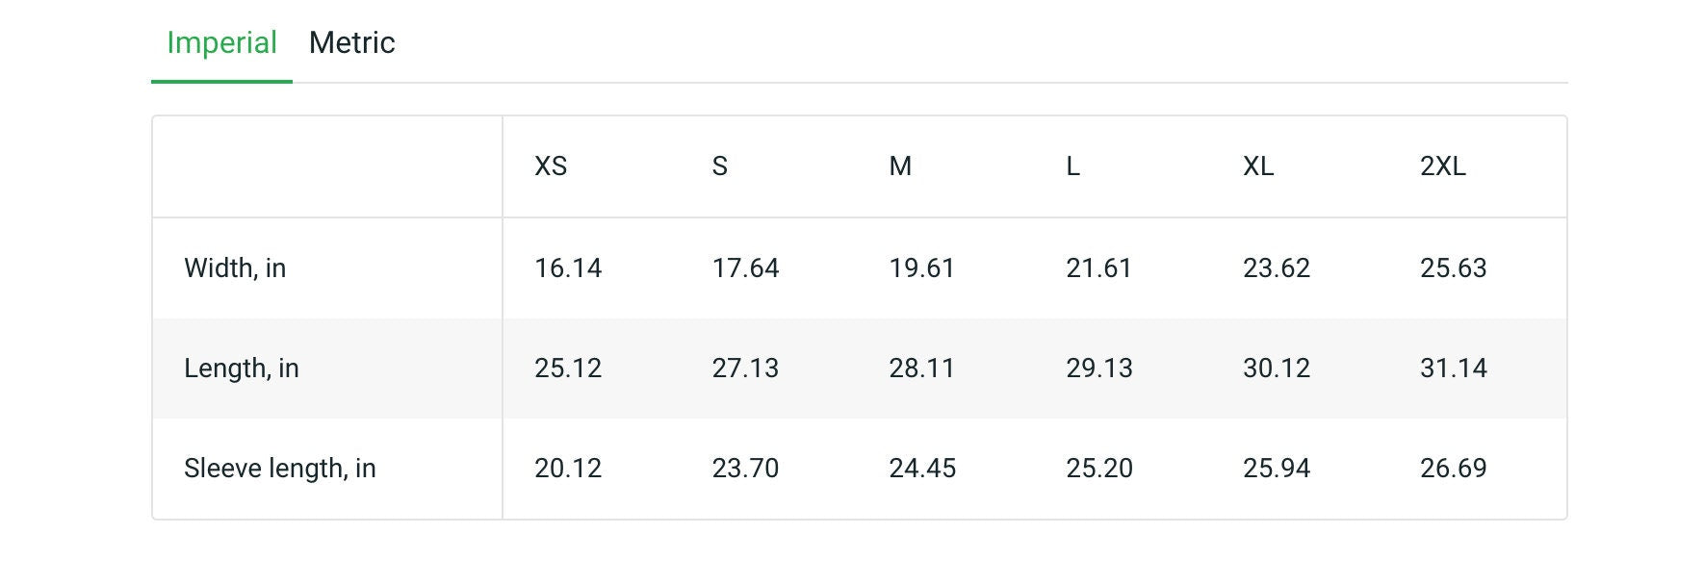Click the L size column header
This screenshot has height=585, width=1704.
[x=1073, y=166]
